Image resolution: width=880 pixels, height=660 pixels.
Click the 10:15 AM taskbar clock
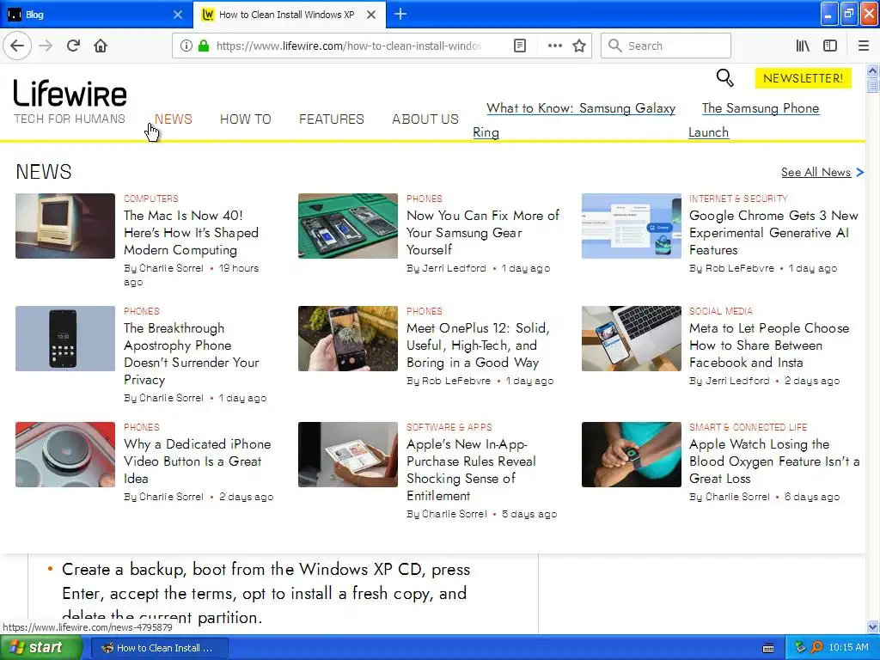848,647
